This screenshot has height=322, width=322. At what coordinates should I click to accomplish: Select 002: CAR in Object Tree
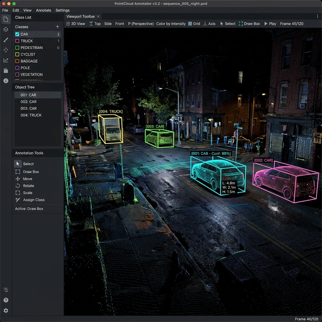click(x=38, y=102)
